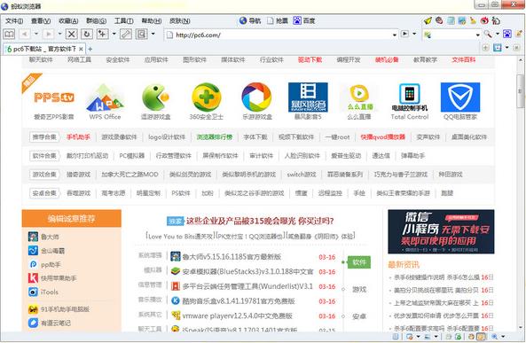This screenshot has height=343, width=526.
Task: Refresh the page with the reload icon
Action: point(87,35)
